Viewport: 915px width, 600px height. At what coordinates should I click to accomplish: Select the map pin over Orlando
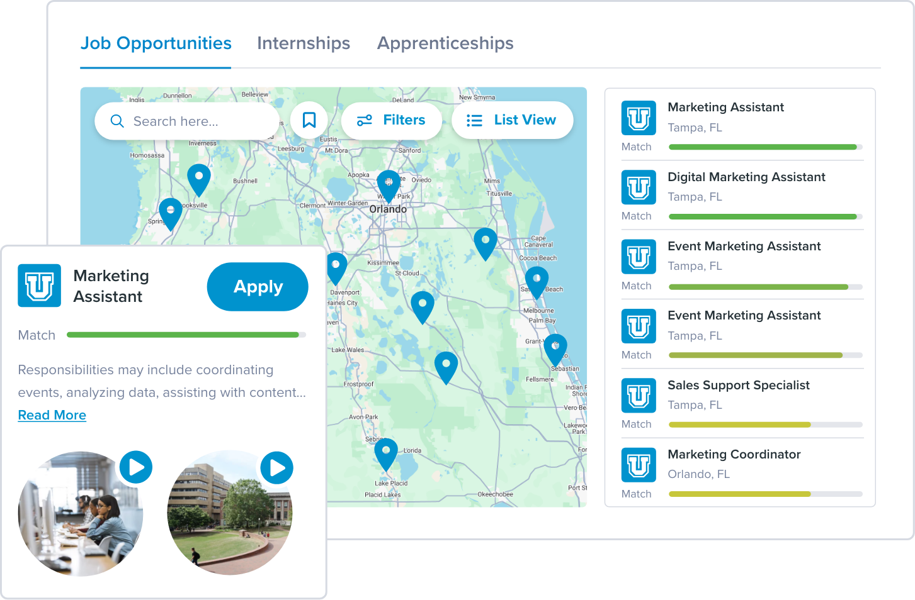click(389, 184)
